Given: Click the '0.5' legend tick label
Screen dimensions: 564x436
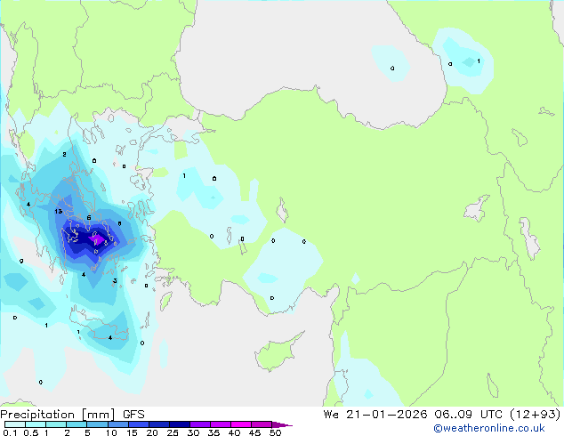Looking at the screenshot, I should click(31, 432).
